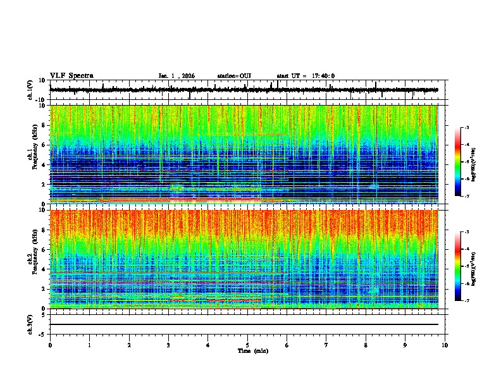Image resolution: width=501 pixels, height=387 pixels.
Task: Click the "station=OUI" header label
Action: tap(234, 76)
